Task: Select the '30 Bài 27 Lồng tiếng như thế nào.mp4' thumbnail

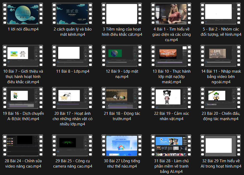Action: coord(122,145)
